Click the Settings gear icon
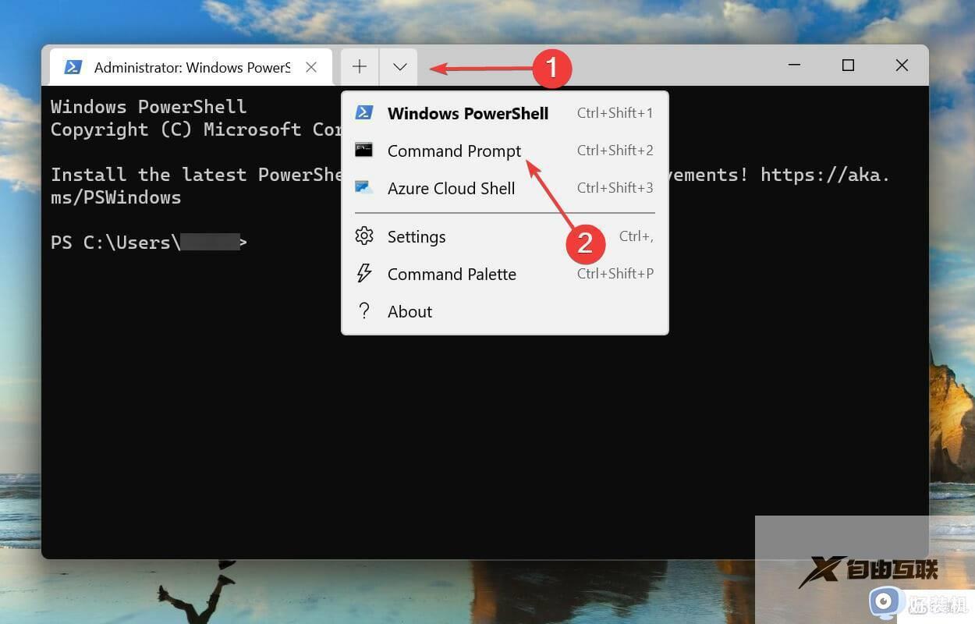This screenshot has height=624, width=975. 363,236
